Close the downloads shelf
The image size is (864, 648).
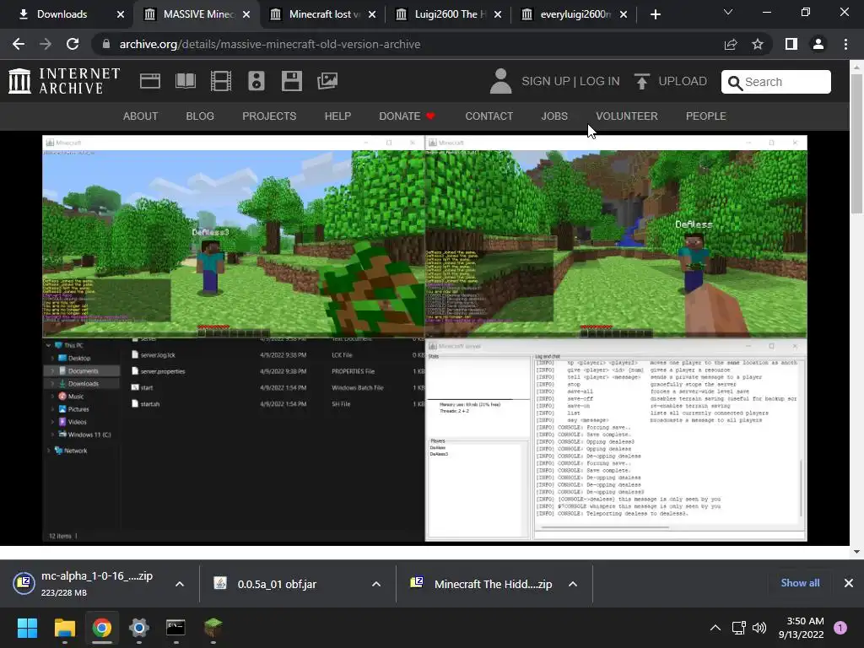pos(849,583)
